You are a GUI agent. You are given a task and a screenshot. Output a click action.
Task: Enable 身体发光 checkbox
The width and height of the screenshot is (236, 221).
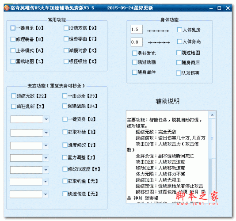point(134,53)
